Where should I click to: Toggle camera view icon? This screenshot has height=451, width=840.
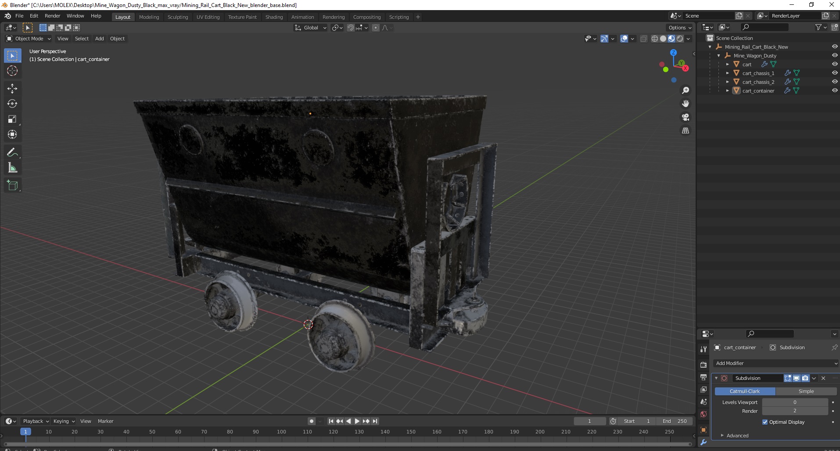686,117
